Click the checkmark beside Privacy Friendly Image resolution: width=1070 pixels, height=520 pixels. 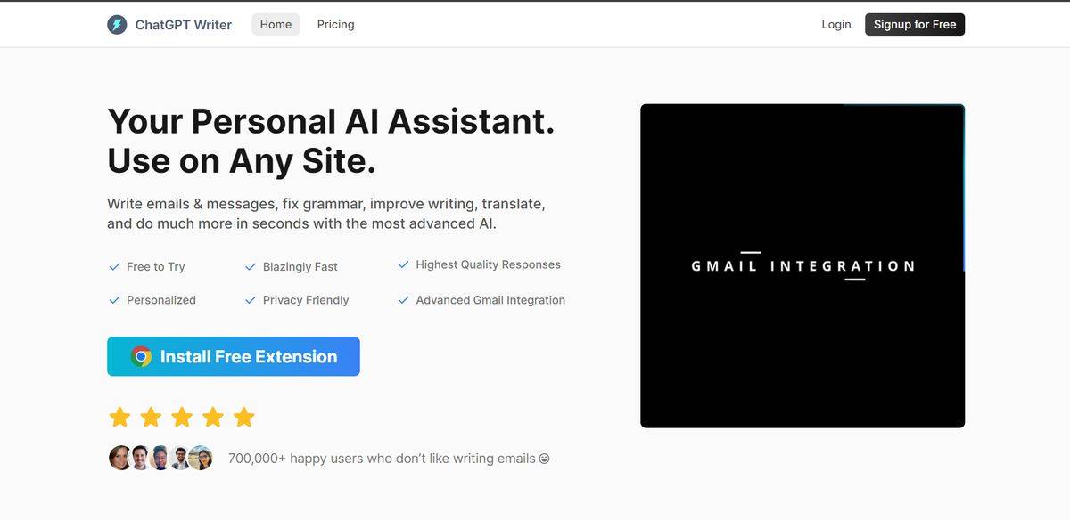pos(251,299)
